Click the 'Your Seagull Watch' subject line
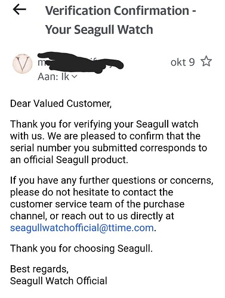 (x=99, y=30)
